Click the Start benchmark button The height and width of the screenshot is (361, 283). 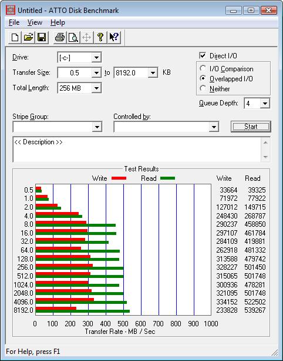[x=251, y=127]
